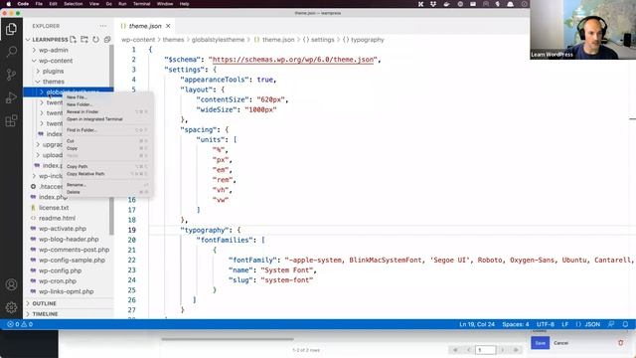This screenshot has width=636, height=358.
Task: Click settings in the breadcrumb
Action: point(322,40)
